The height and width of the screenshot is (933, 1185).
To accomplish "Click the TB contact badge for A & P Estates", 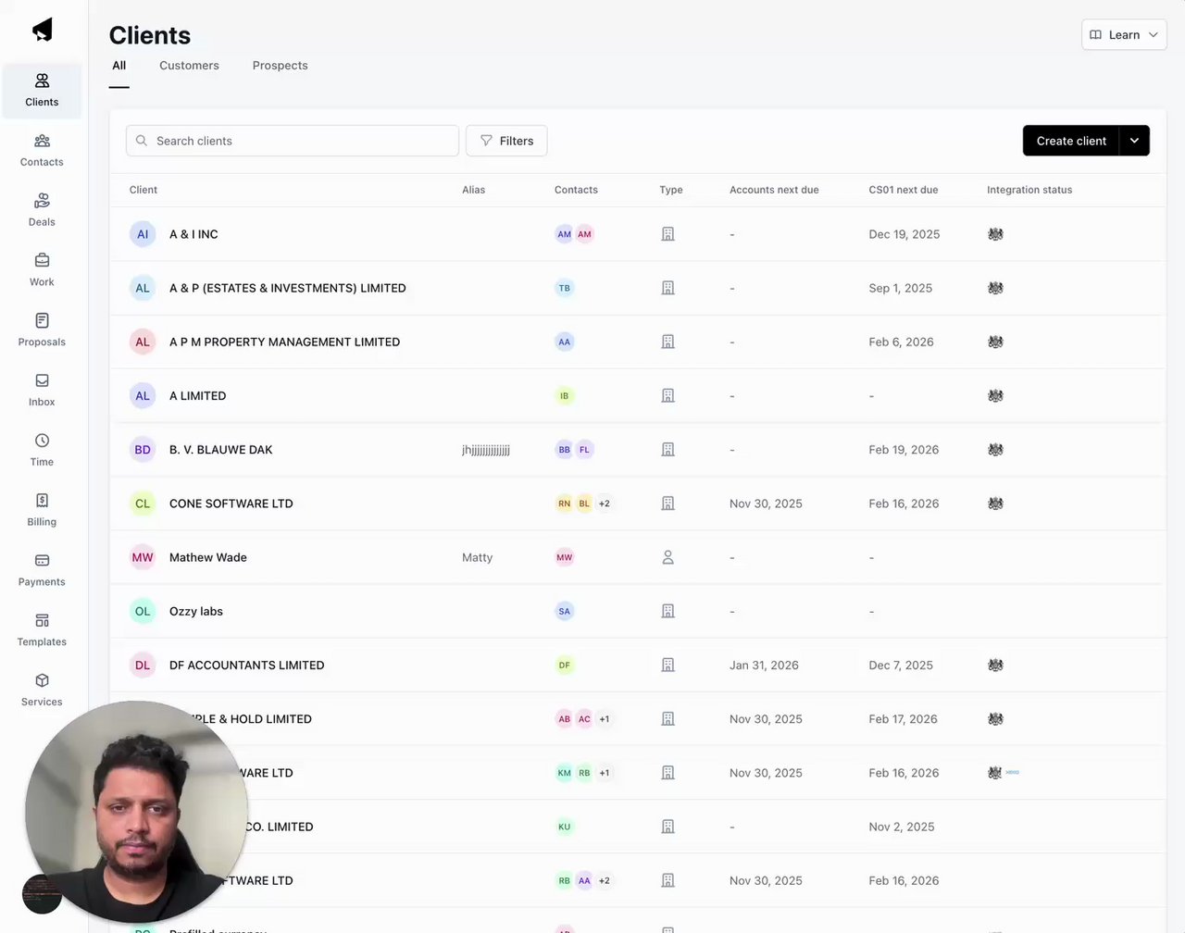I will [565, 288].
